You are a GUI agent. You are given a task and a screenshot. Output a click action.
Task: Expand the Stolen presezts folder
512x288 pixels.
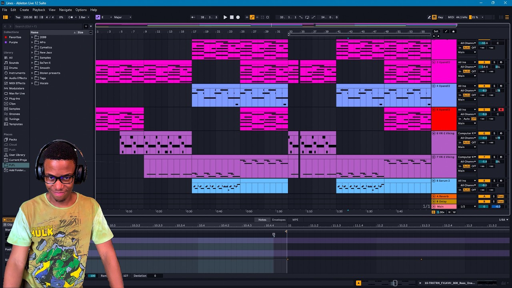(32, 73)
